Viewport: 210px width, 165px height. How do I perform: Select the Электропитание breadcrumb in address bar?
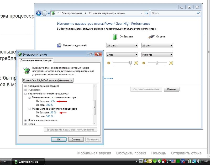point(72,13)
